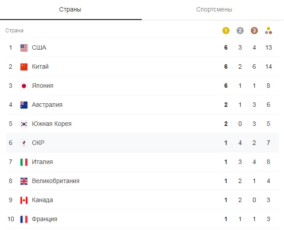Open the Южная Корея entry
Image resolution: width=284 pixels, height=230 pixels.
point(52,124)
